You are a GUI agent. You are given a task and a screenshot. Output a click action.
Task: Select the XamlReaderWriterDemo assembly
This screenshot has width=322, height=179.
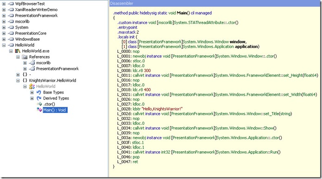(36, 10)
